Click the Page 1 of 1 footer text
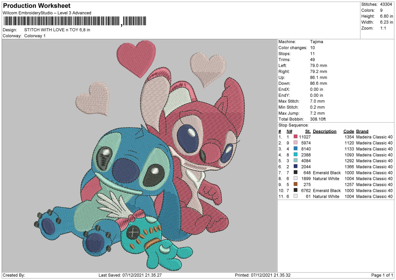 (382, 275)
